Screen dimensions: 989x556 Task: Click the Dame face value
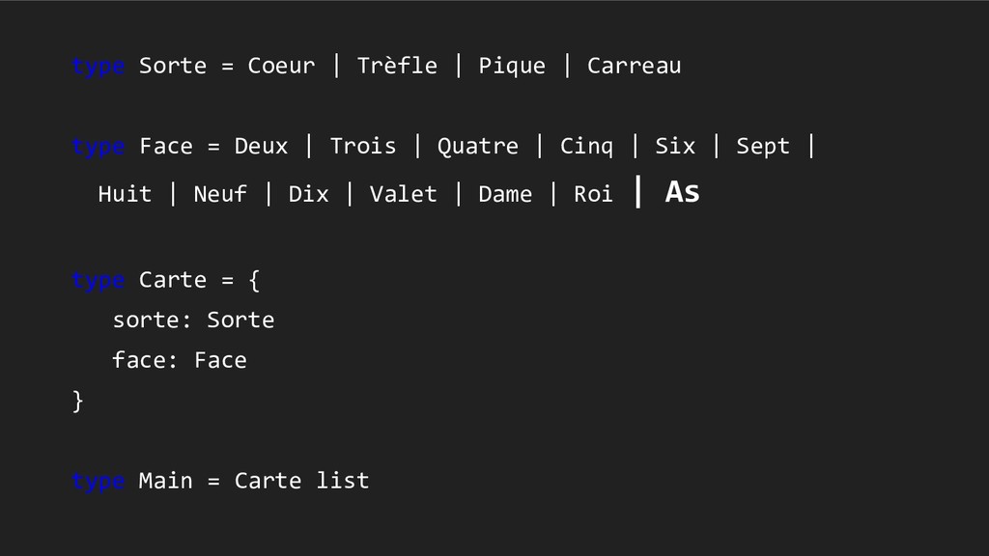tap(504, 193)
